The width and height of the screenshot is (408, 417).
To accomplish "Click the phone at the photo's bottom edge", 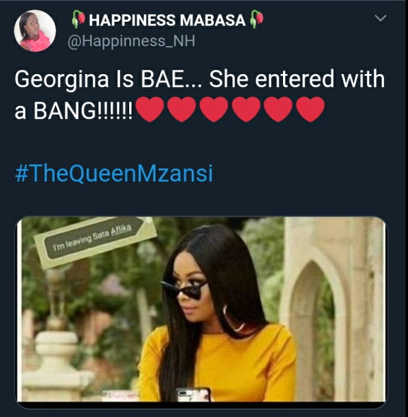I will click(193, 395).
